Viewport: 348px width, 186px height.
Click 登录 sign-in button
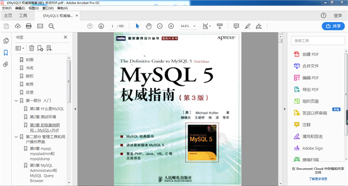[x=338, y=15]
